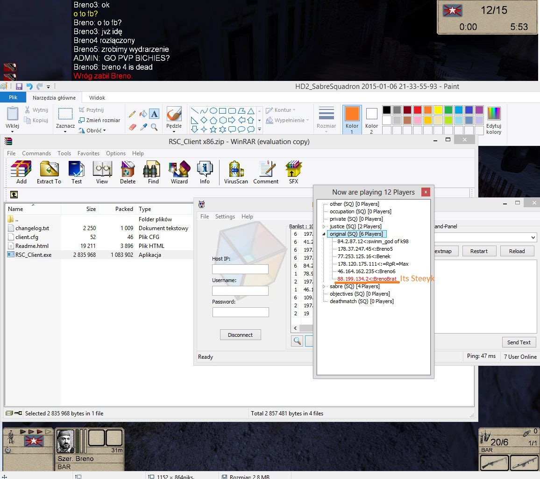Click the WinRAR Extract To icon
This screenshot has height=479, width=540.
49,169
